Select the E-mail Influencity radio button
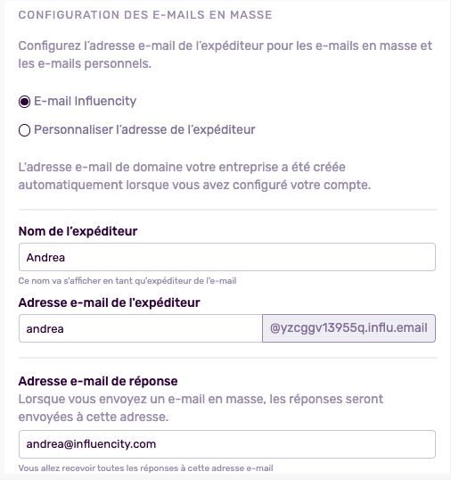Viewport: 451px width, 480px height. click(24, 102)
